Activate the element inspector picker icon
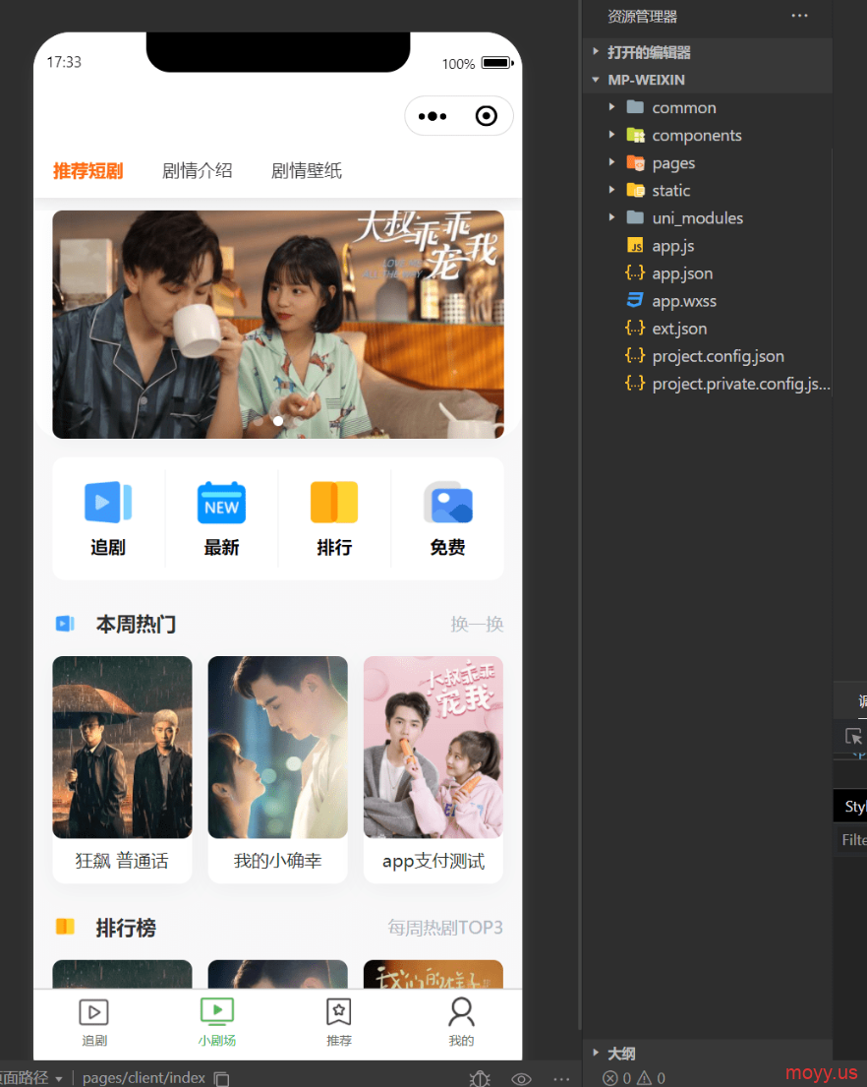This screenshot has height=1087, width=867. tap(854, 736)
